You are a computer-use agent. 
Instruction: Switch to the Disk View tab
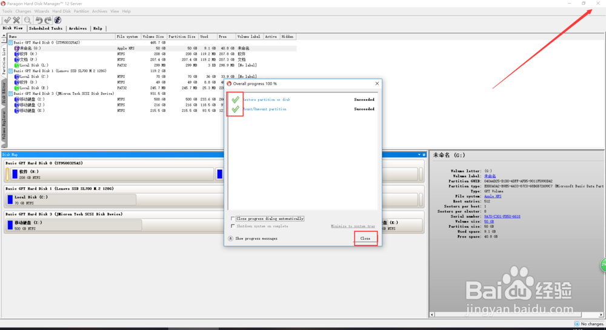[13, 28]
